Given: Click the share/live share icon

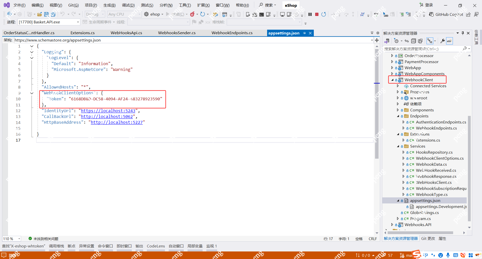Looking at the screenshot, I should [468, 14].
